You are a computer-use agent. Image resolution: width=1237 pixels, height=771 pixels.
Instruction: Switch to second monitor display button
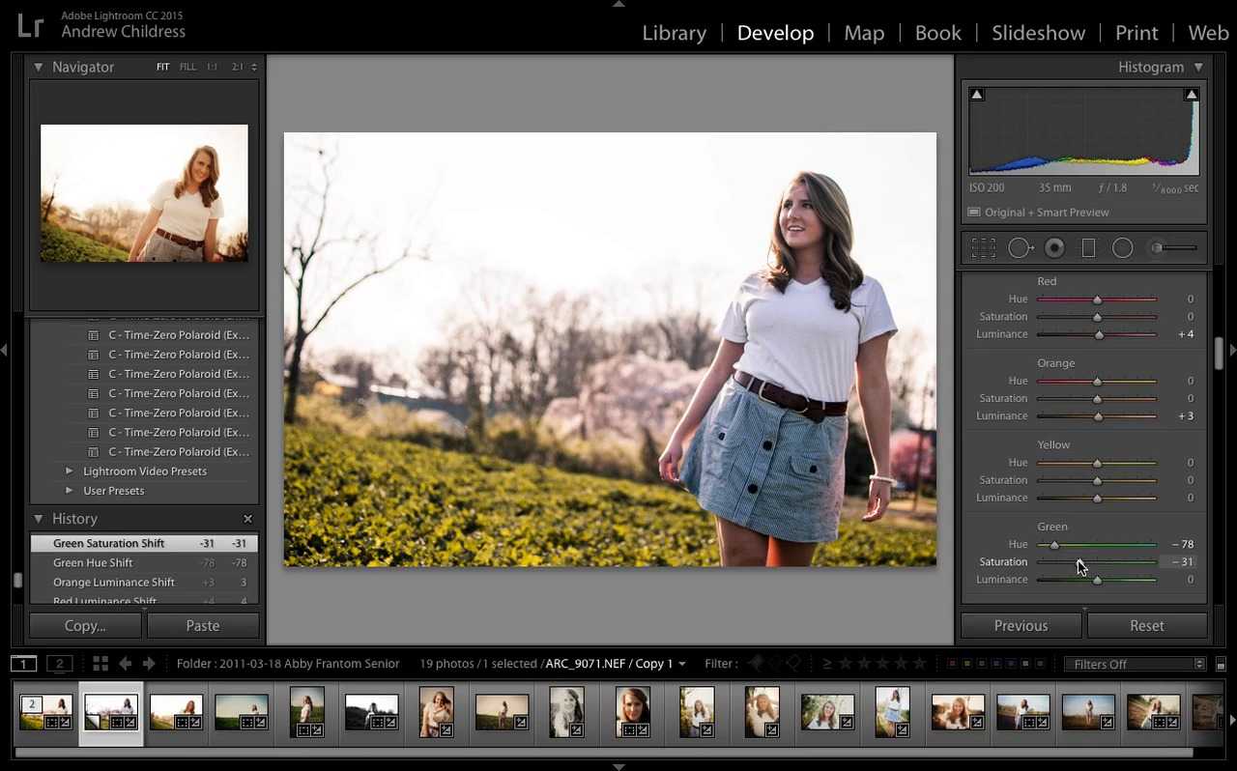(60, 664)
